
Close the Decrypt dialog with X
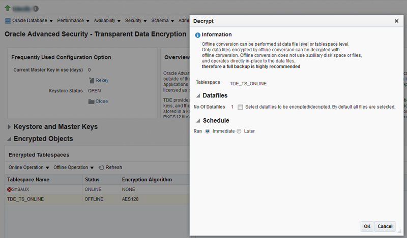tap(396, 21)
